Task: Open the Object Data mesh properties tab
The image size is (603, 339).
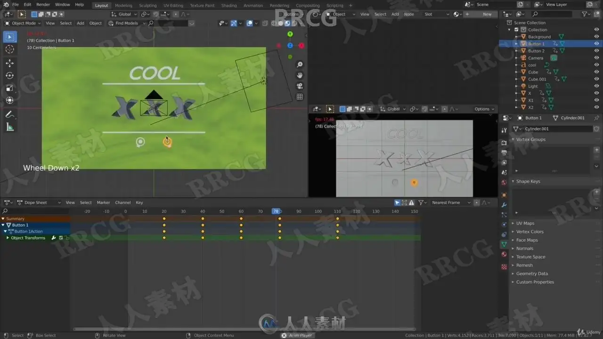Action: point(504,244)
